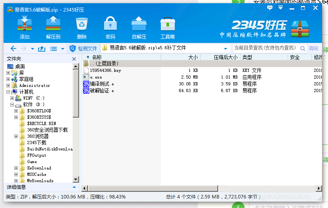Open the navigation history dropdown arrow
Image resolution: width=328 pixels, height=208 pixels.
(x=33, y=49)
